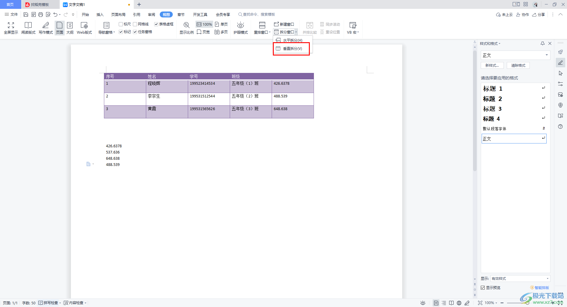Open the Insert ribbon tab

pos(100,14)
